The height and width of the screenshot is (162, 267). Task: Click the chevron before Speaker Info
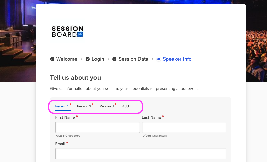[x=152, y=59]
